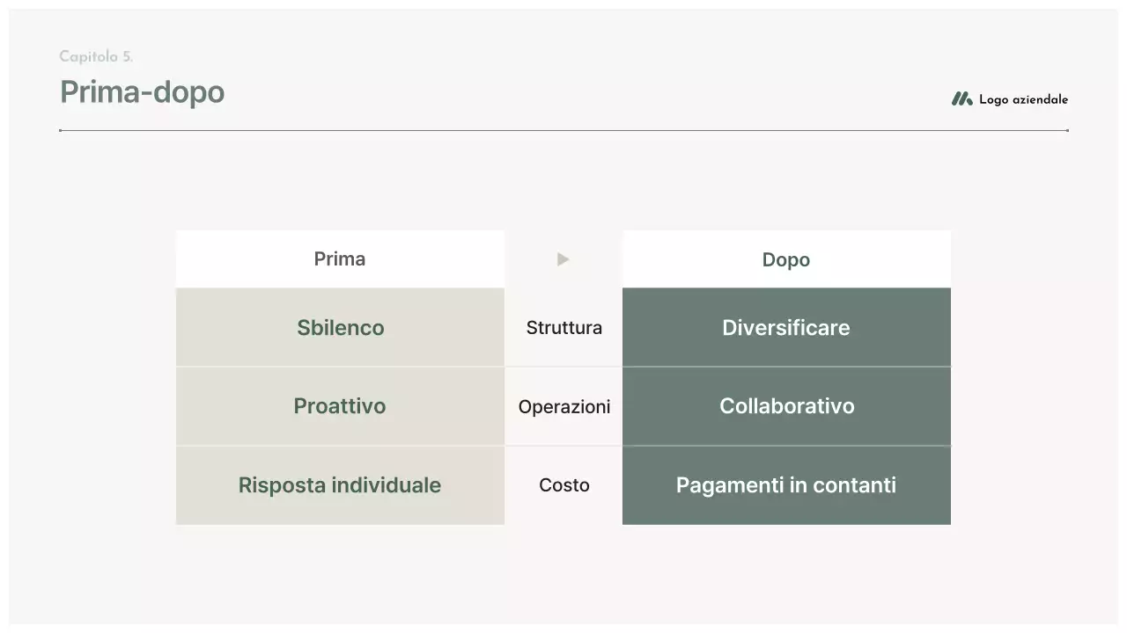The height and width of the screenshot is (633, 1127).
Task: Click the 'Risposta individuale' cell
Action: coord(340,485)
